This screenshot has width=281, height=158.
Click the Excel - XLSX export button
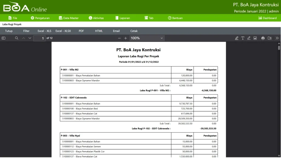63,31
